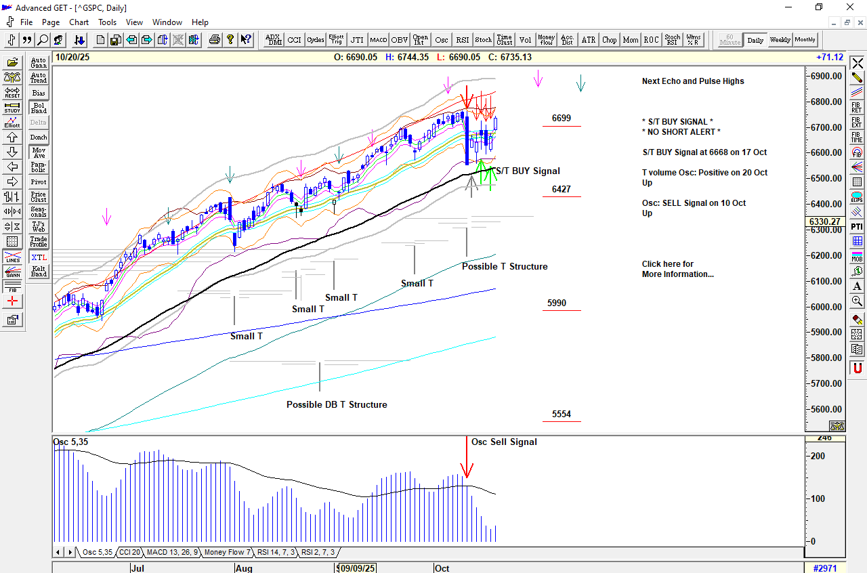Screen dimensions: 867x573
Task: Open the Chart menu
Action: point(79,22)
